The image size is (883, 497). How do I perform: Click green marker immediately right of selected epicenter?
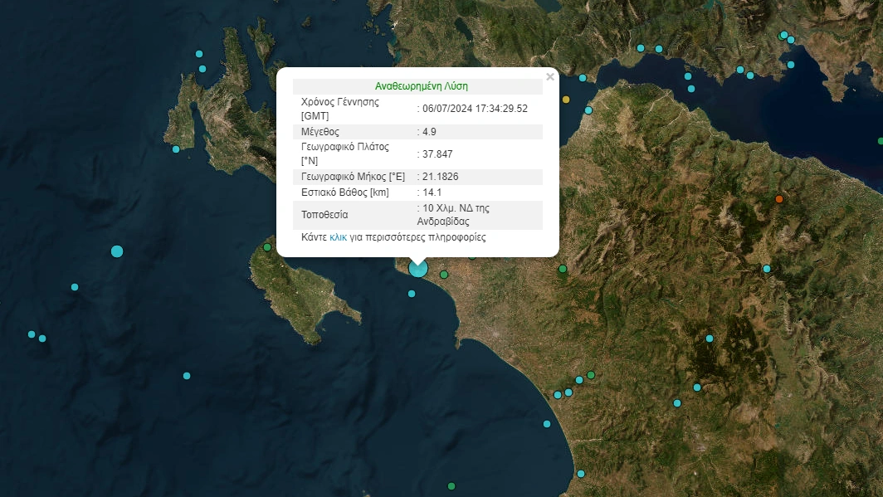click(x=444, y=275)
